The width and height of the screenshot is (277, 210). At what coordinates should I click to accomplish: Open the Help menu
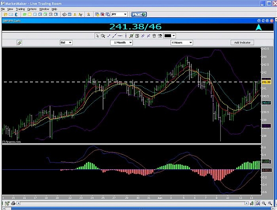coord(54,9)
